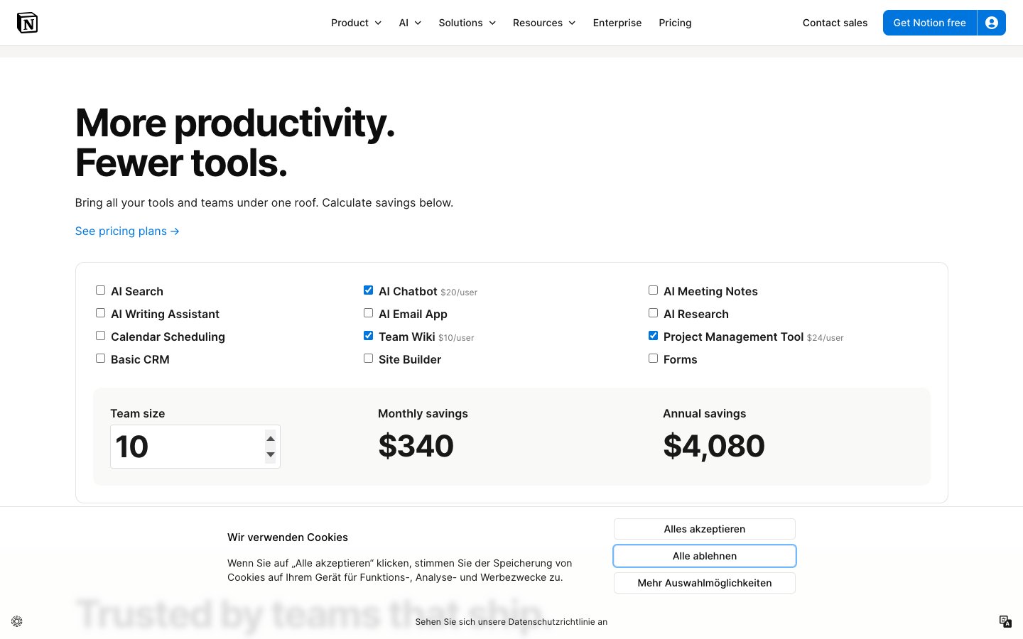Check the Calendar Scheduling option

tap(100, 336)
